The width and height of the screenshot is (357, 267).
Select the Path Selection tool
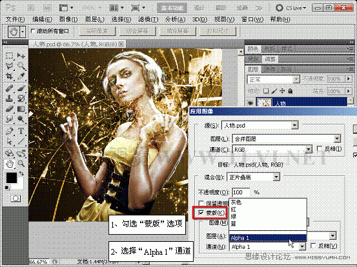(x=9, y=141)
